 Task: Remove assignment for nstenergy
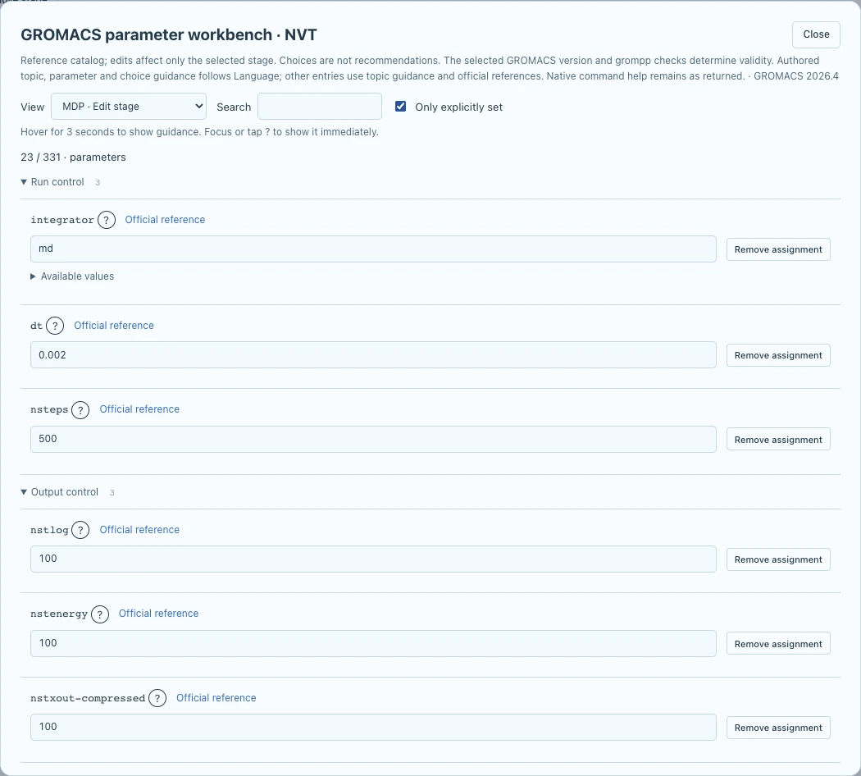click(778, 644)
